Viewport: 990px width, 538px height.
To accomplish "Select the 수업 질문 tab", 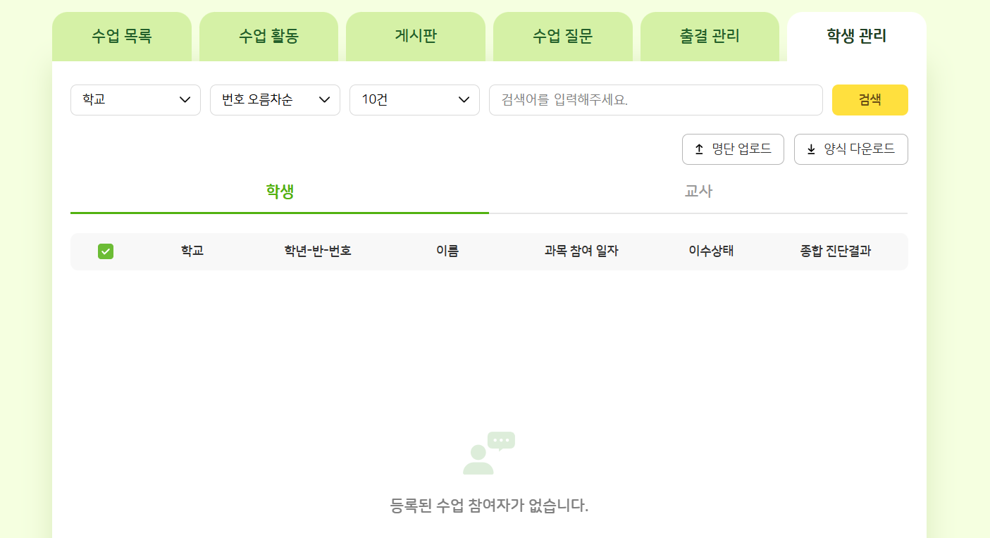I will tap(562, 37).
